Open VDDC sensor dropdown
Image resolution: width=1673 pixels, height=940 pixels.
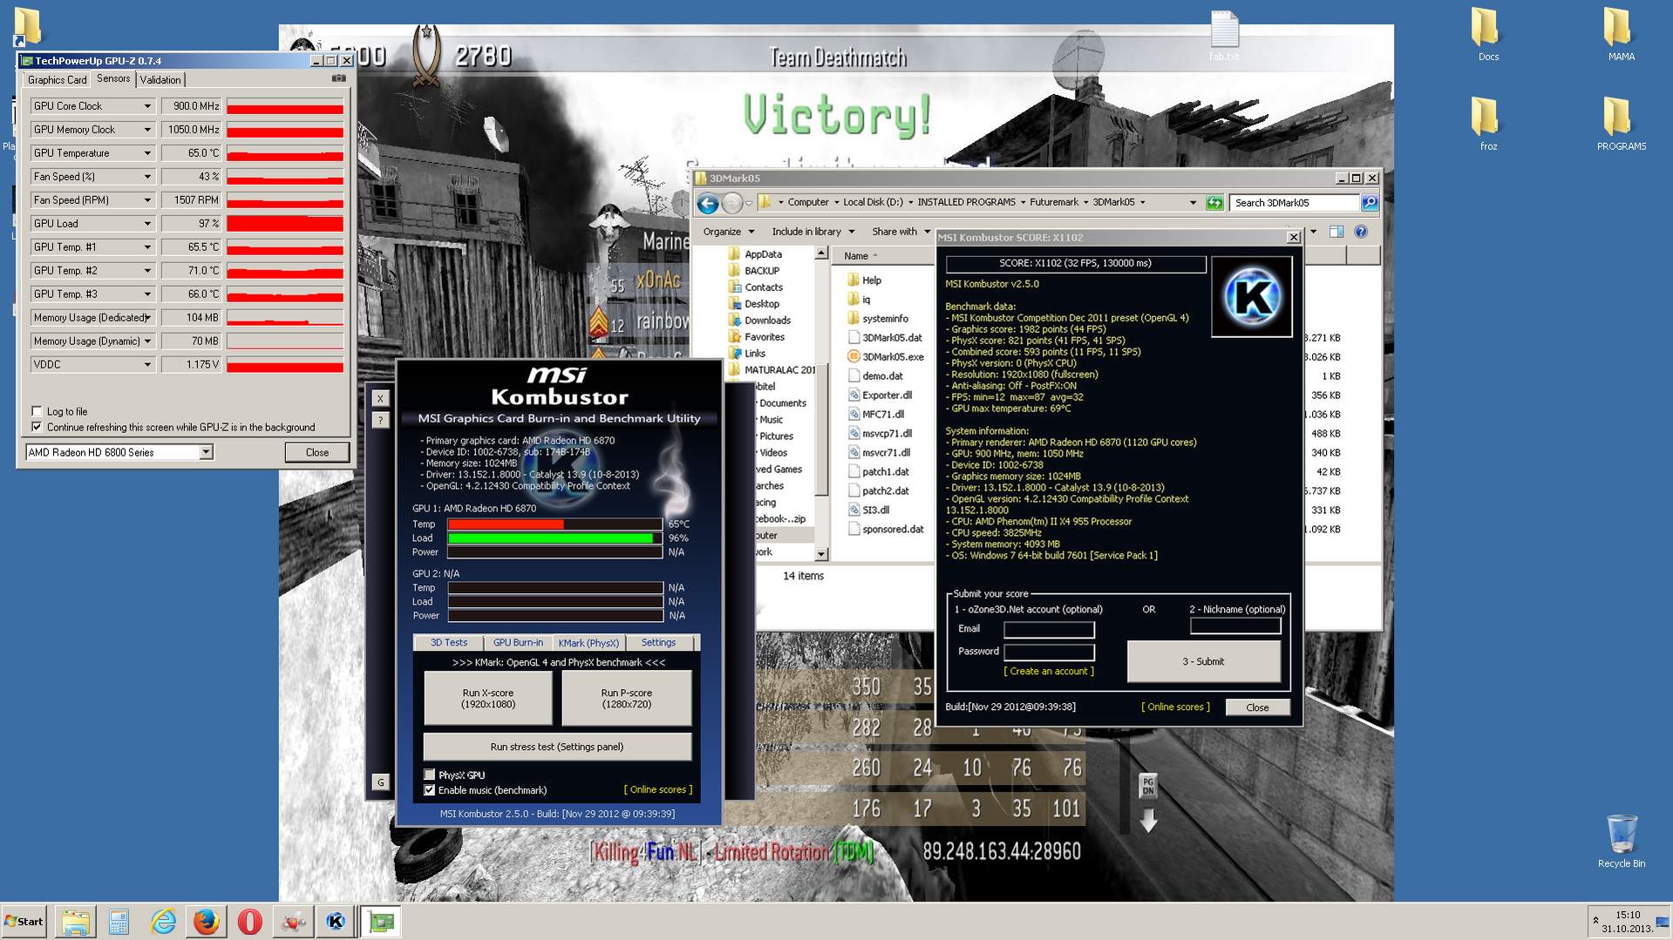click(x=147, y=365)
